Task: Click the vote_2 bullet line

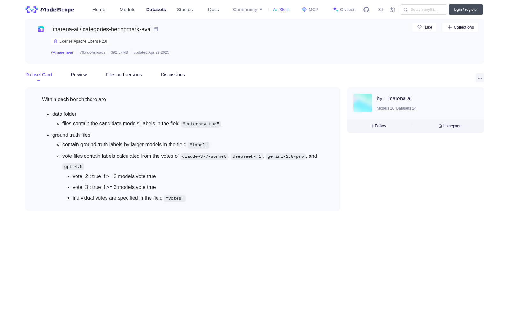Action: (x=114, y=176)
